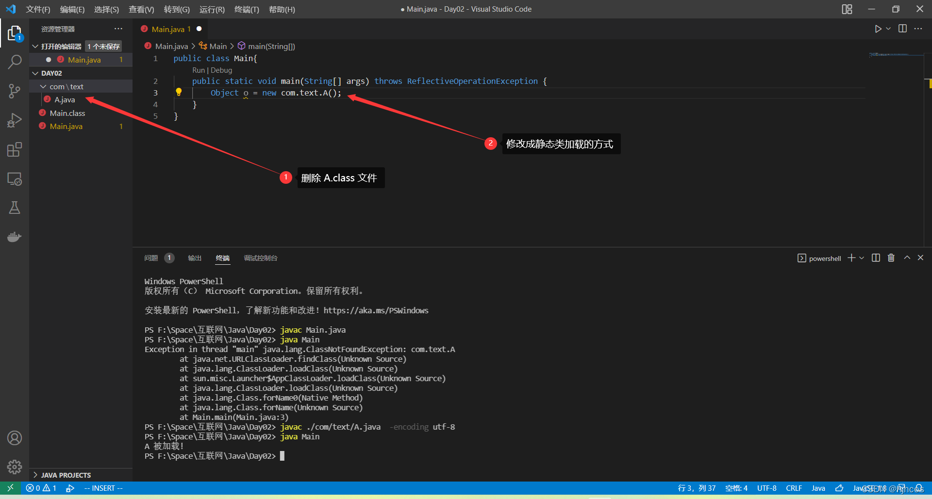Kill the terminal with the trash icon
Viewport: 932px width, 499px height.
pos(891,258)
